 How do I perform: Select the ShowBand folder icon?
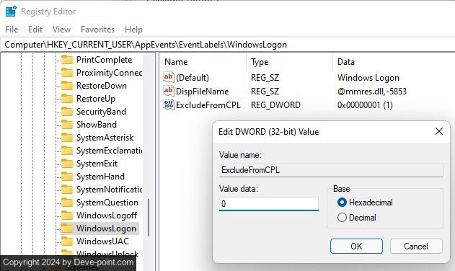[67, 125]
